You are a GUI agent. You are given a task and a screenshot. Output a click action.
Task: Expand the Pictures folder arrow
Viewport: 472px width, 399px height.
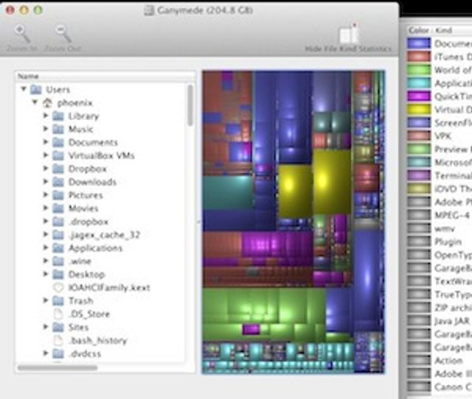[x=46, y=195]
